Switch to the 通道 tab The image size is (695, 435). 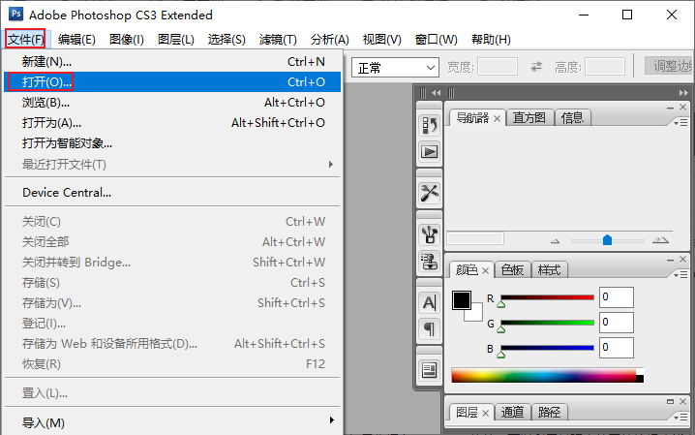[512, 413]
